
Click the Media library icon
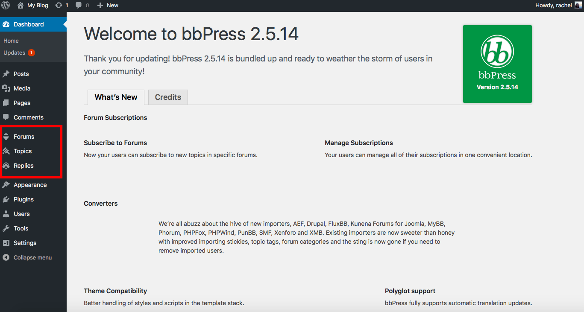[x=6, y=88]
